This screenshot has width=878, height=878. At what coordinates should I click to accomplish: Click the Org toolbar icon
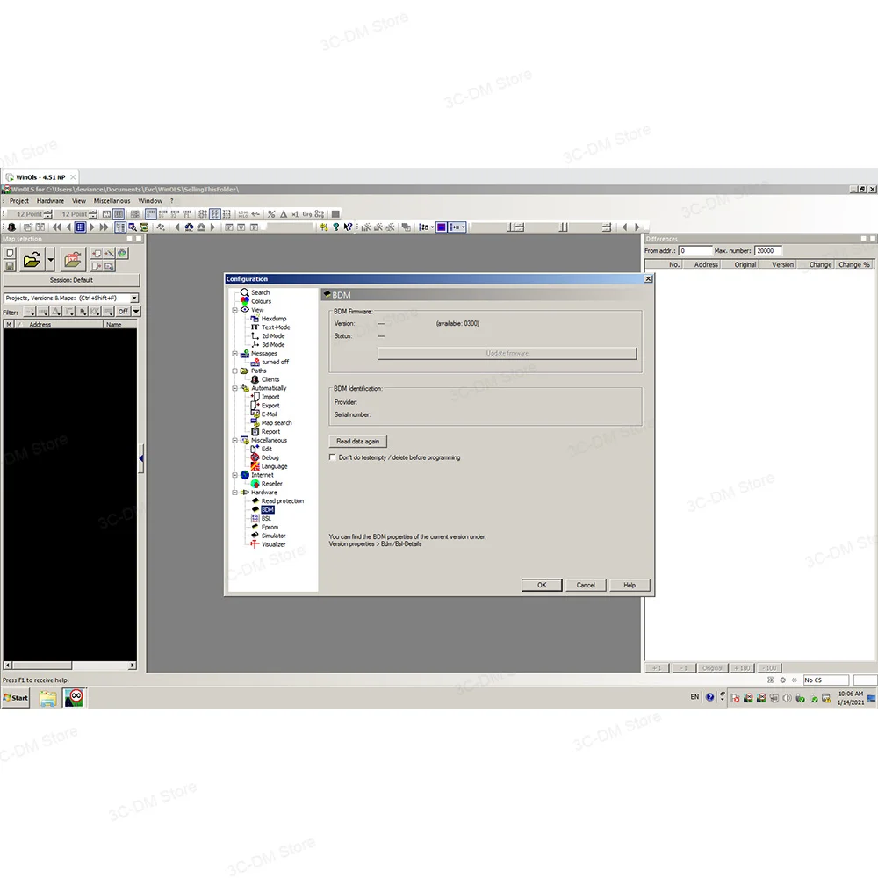(306, 214)
